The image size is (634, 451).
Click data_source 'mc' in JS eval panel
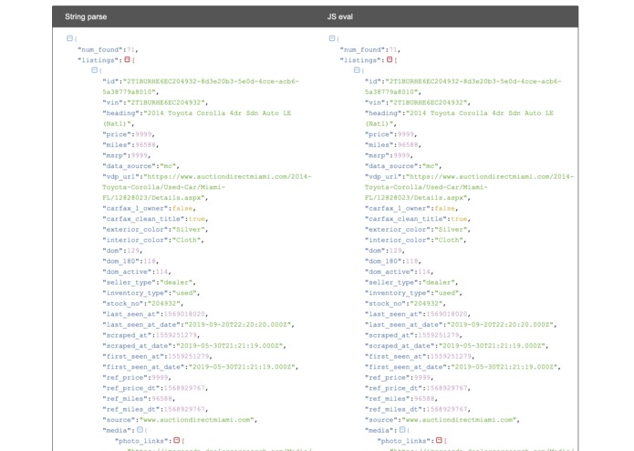[431, 166]
